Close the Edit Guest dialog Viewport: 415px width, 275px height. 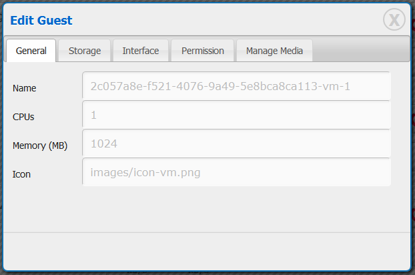[394, 20]
